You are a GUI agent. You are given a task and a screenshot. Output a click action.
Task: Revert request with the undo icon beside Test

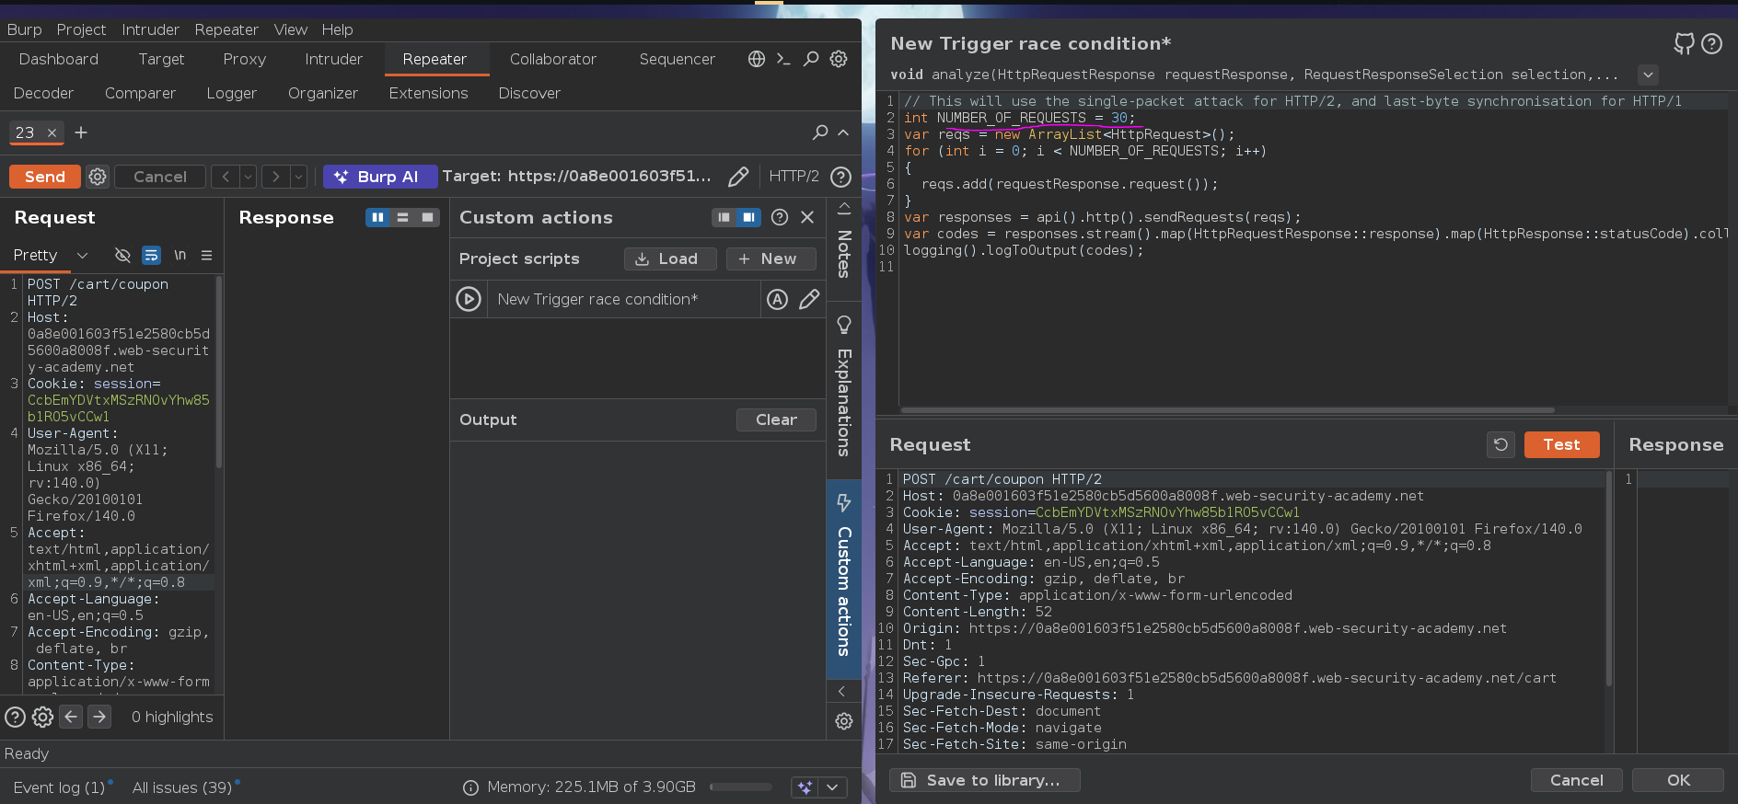click(1500, 444)
